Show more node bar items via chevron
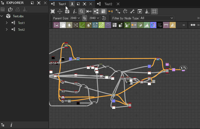200x129 pixels. pos(183,25)
